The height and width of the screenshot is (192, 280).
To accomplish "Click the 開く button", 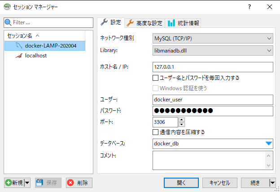I will click(x=181, y=183).
